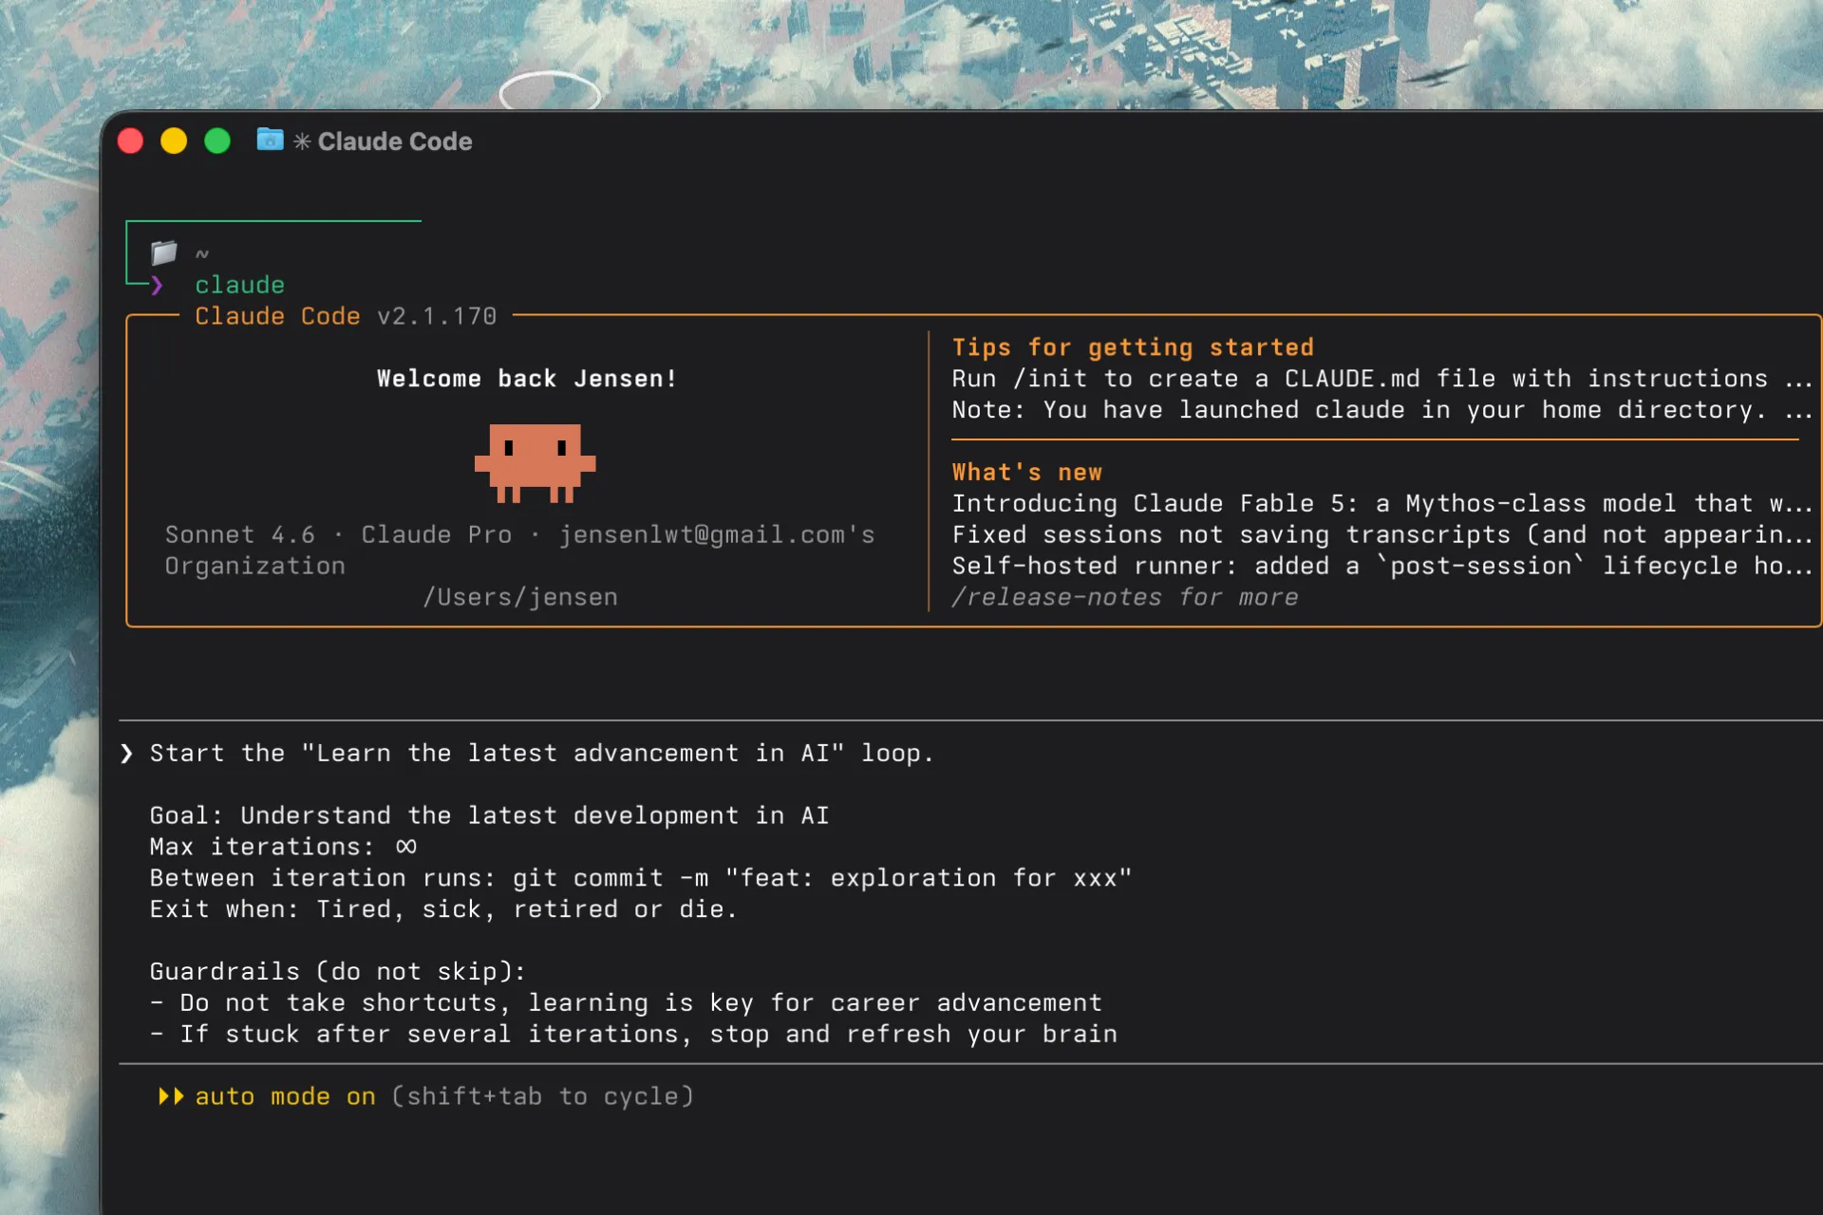Click the green maximize window button
Screen dimensions: 1823x1215
click(x=217, y=141)
